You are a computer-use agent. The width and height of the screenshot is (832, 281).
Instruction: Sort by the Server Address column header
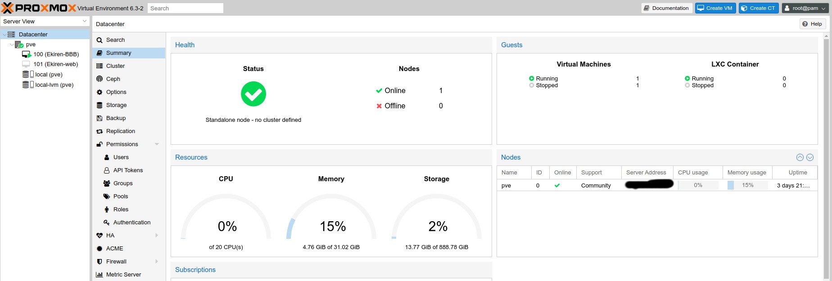[647, 173]
